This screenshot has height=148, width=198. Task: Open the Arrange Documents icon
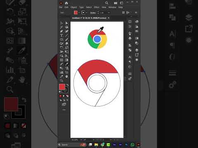click(x=115, y=3)
